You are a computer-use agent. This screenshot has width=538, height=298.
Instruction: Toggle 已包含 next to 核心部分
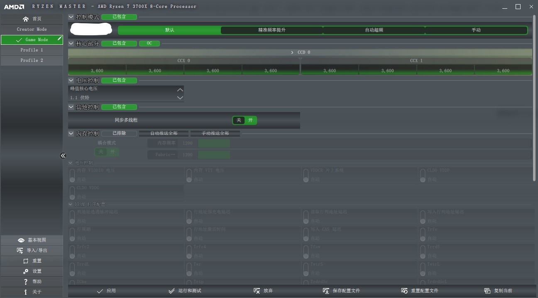119,44
